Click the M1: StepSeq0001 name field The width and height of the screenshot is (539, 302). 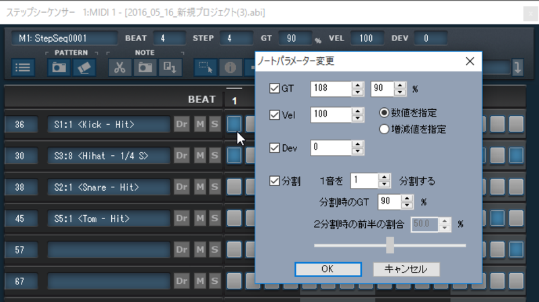[64, 38]
